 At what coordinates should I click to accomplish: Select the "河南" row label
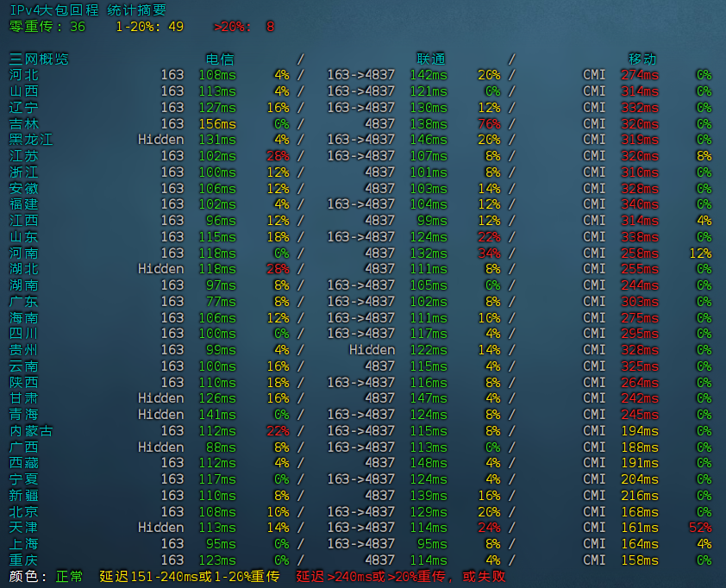tap(24, 253)
